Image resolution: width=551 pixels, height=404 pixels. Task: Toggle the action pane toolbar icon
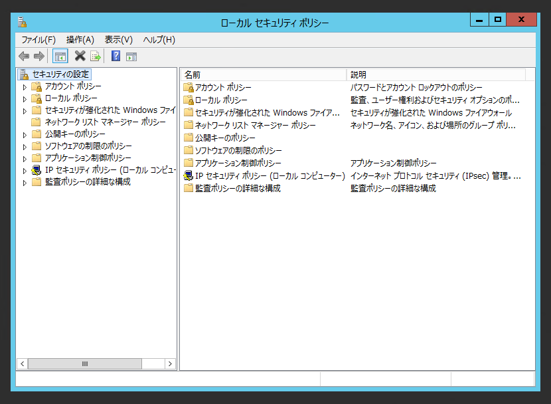pos(131,56)
